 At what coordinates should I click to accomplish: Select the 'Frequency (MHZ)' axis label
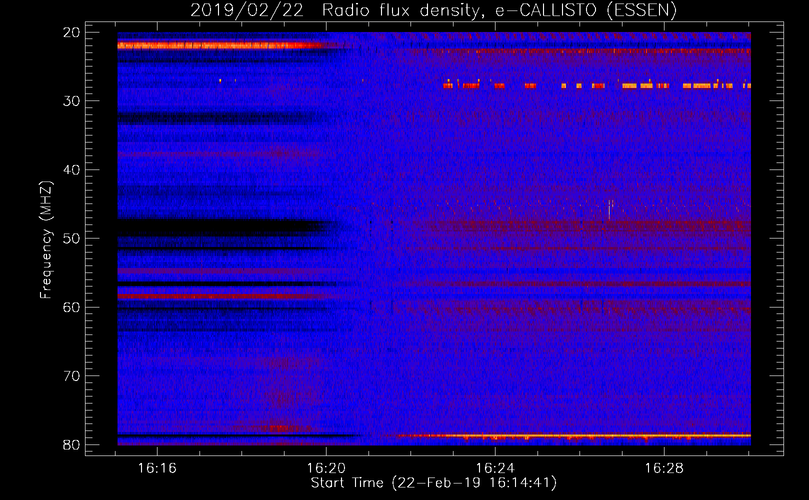pyautogui.click(x=46, y=240)
